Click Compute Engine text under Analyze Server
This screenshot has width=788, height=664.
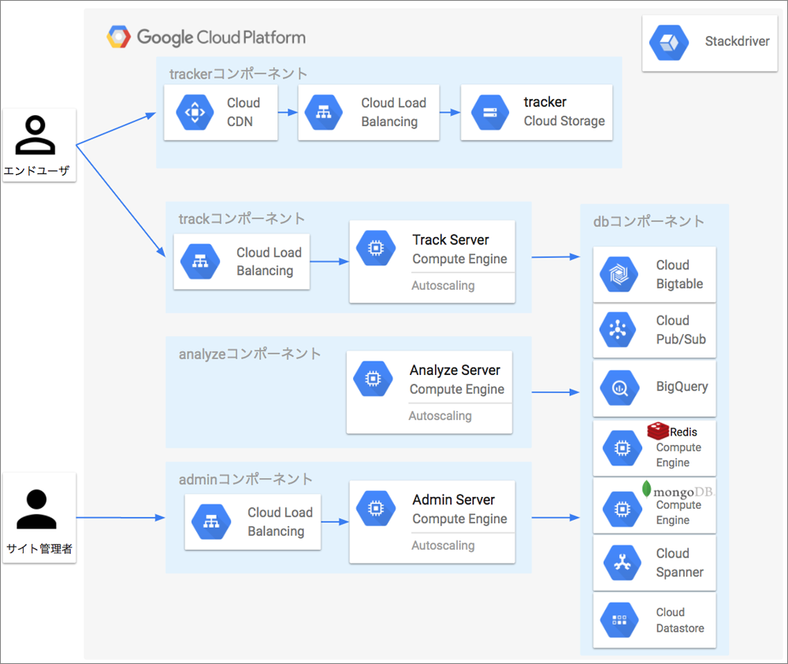(x=457, y=389)
